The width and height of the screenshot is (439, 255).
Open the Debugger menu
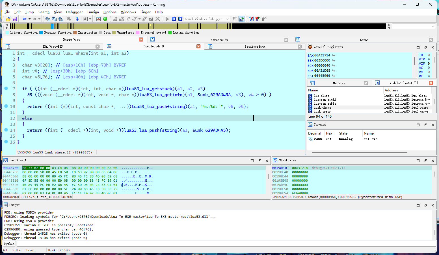coord(74,12)
